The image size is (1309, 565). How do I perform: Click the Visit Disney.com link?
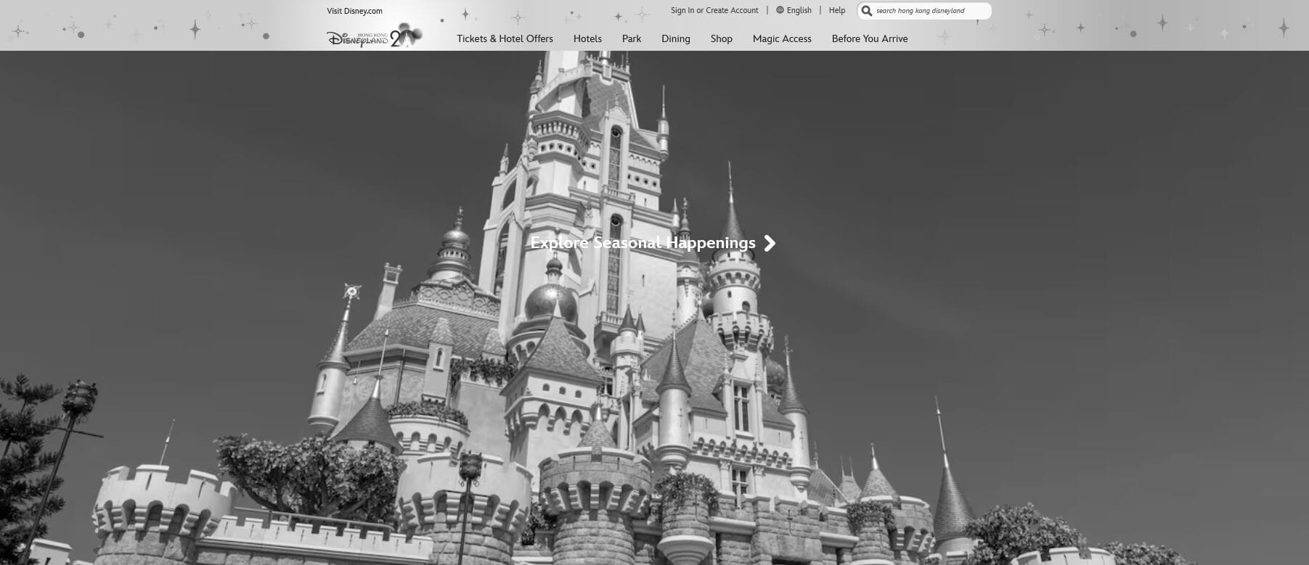pyautogui.click(x=354, y=11)
